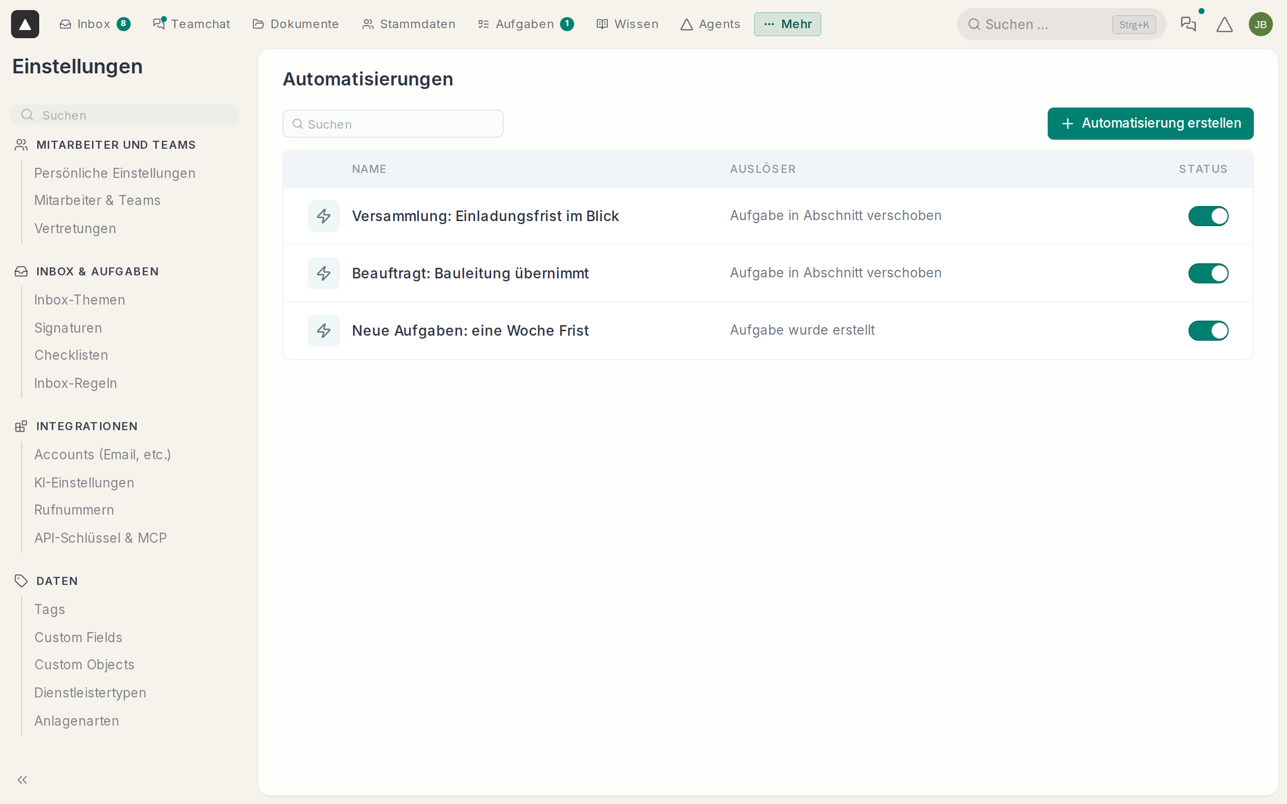Click the Mitarbeiter und Teams section icon
This screenshot has width=1287, height=804.
click(x=21, y=145)
